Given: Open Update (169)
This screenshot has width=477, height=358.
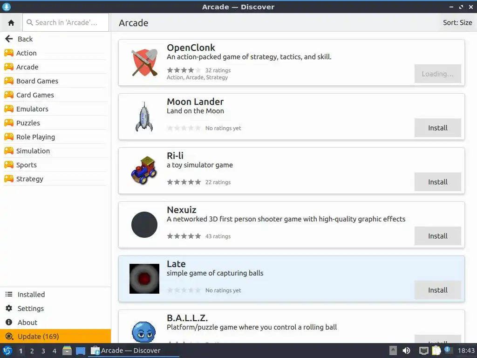Looking at the screenshot, I should (55, 337).
